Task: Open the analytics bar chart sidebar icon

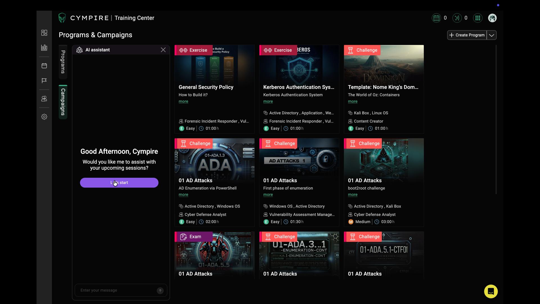Action: pyautogui.click(x=44, y=48)
